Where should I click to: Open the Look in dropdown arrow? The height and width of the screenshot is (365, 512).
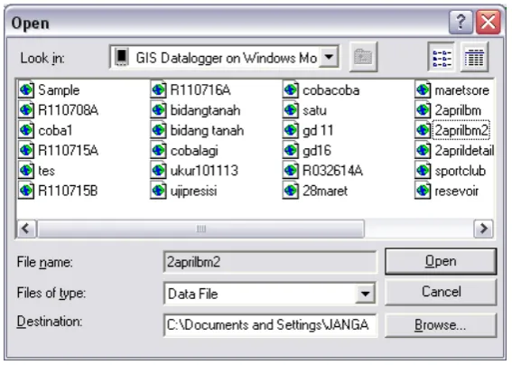point(329,57)
